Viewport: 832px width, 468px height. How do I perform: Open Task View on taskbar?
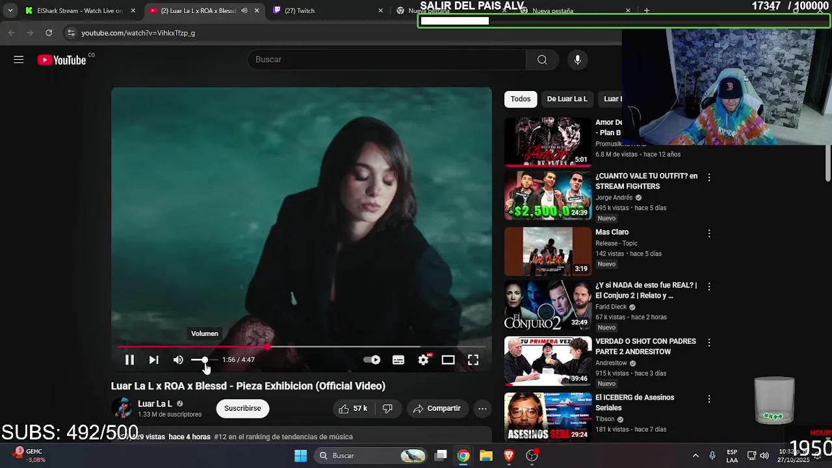441,456
